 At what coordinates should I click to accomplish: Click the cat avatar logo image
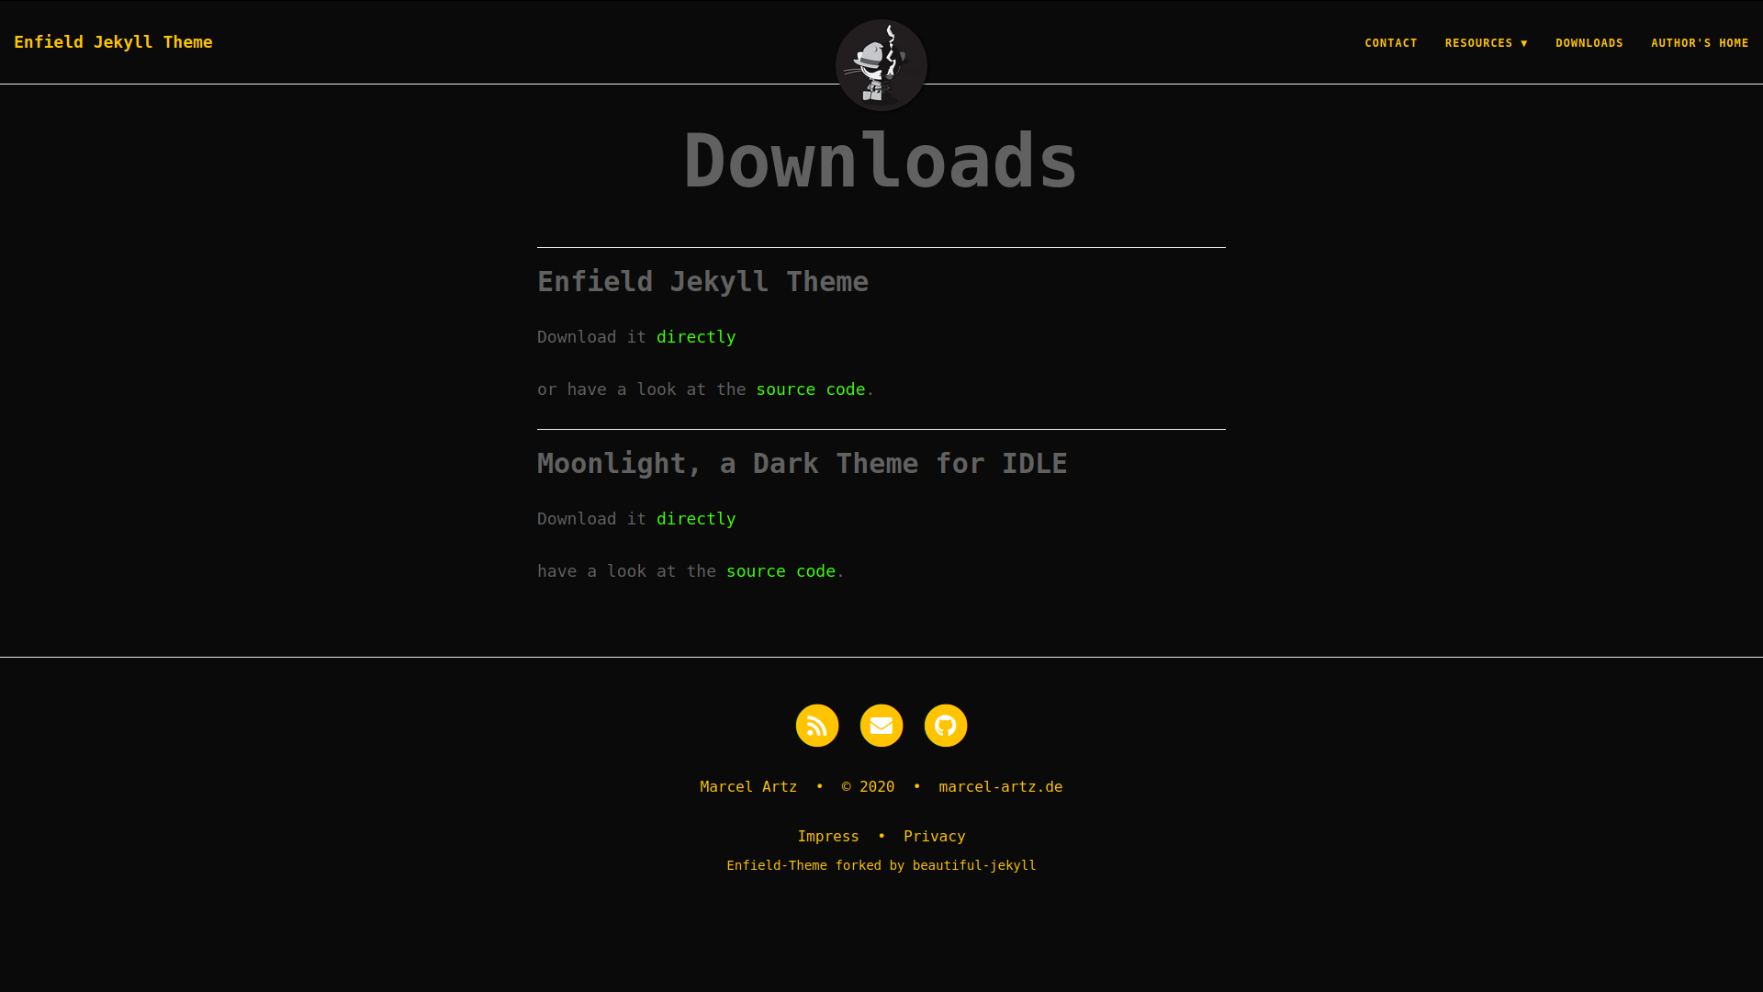click(881, 65)
